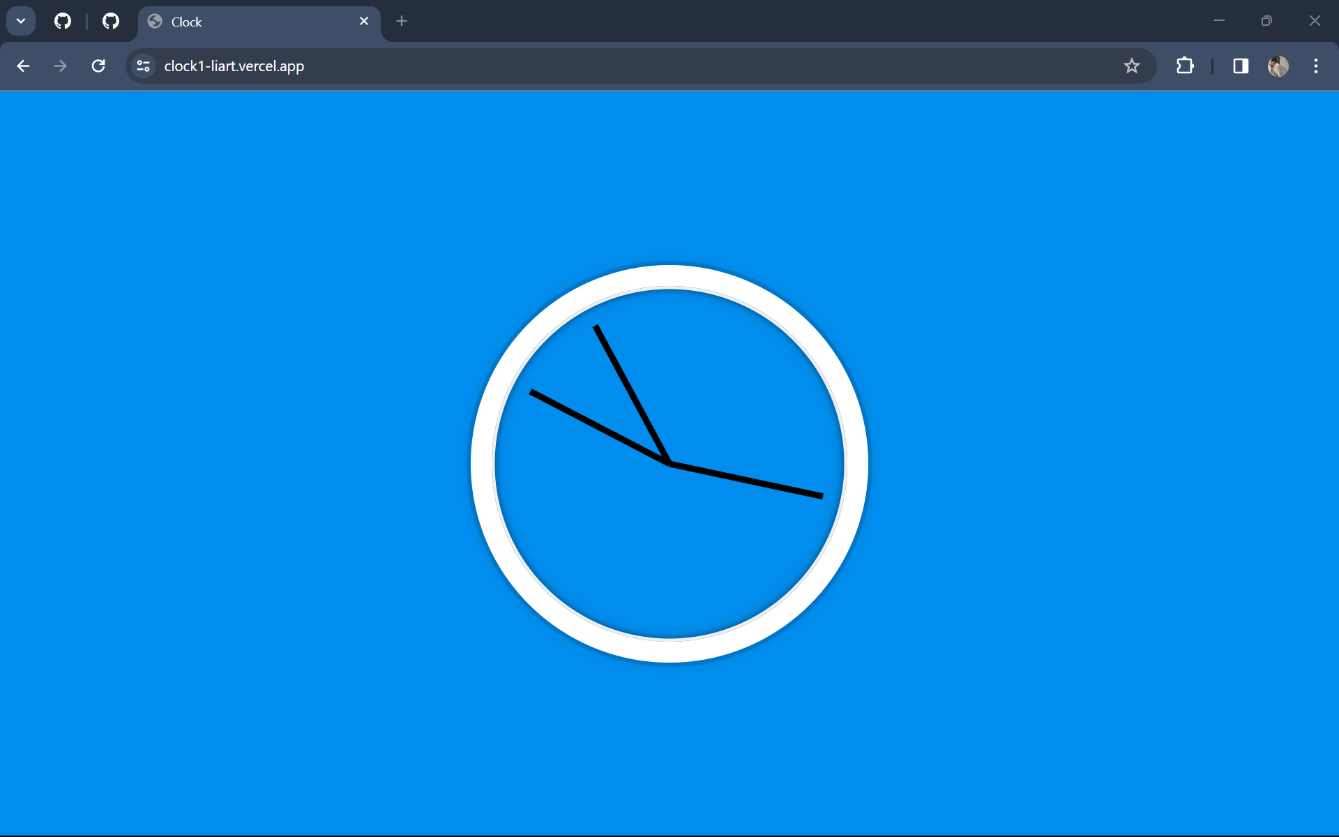Click the profile avatar to open account menu
Viewport: 1339px width, 837px height.
click(x=1279, y=66)
